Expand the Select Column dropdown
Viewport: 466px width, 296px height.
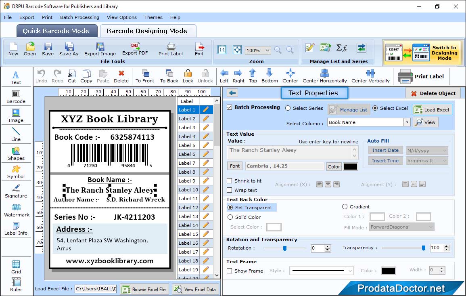(x=407, y=122)
